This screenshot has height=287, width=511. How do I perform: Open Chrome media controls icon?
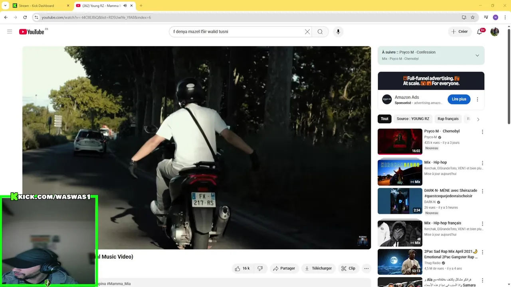point(486,18)
